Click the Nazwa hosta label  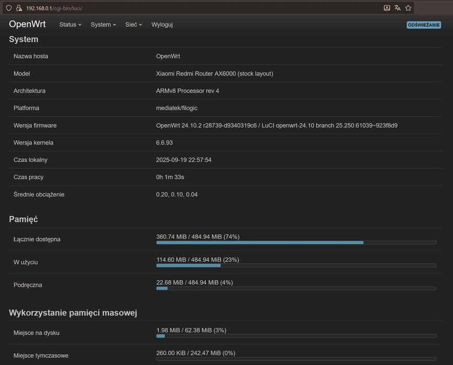tap(31, 56)
